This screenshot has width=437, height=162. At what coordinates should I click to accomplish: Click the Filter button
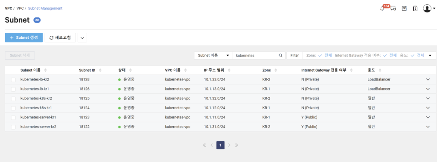tap(294, 55)
